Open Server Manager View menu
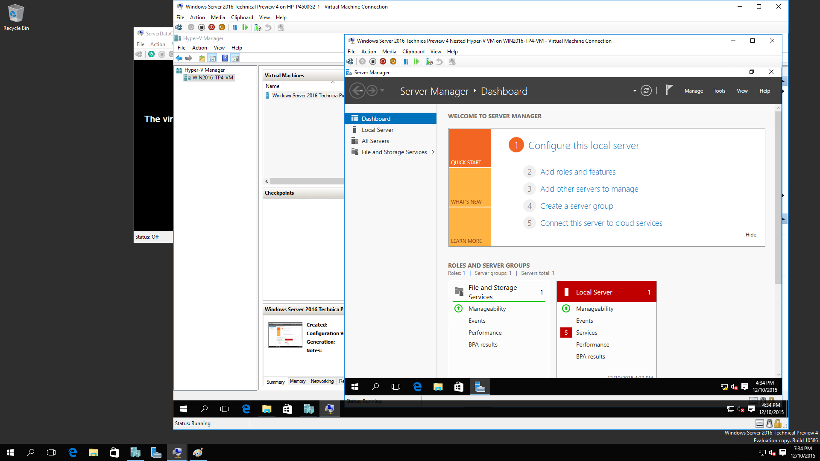Screen dimensions: 820x461 (x=742, y=91)
